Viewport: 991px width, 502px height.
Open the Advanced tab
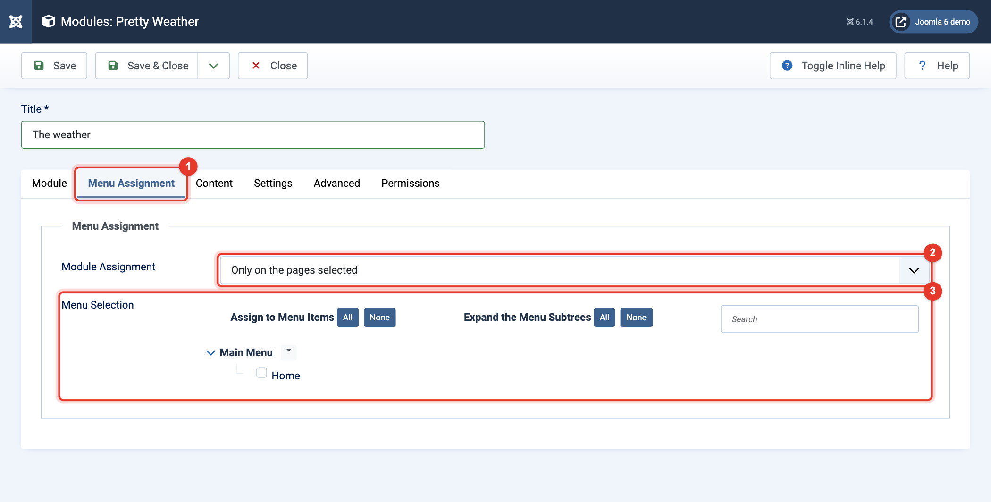tap(337, 183)
